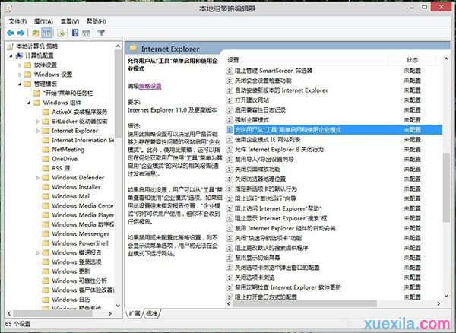Select policy 禁用导入/导出设置向导
This screenshot has width=456, height=333.
tap(264, 160)
